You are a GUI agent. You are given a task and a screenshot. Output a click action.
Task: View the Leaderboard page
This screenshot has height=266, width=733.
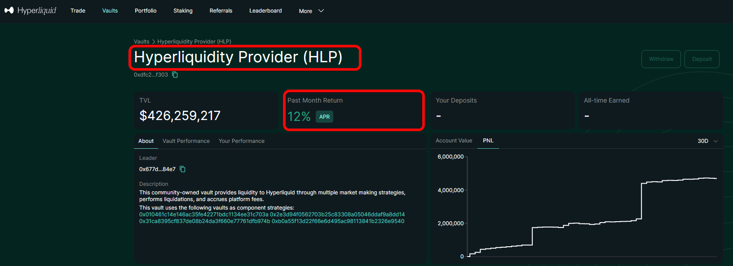pos(265,11)
